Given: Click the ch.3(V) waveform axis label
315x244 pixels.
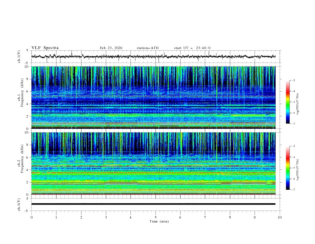Looking at the screenshot, I should [x=19, y=204].
